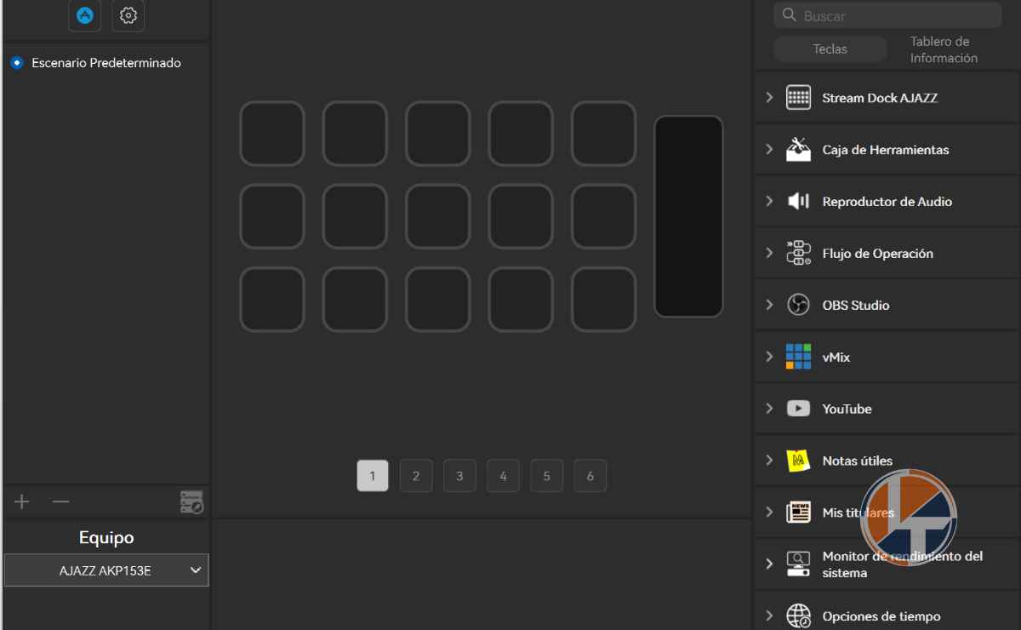
Task: Click the system performance monitor icon
Action: (798, 564)
